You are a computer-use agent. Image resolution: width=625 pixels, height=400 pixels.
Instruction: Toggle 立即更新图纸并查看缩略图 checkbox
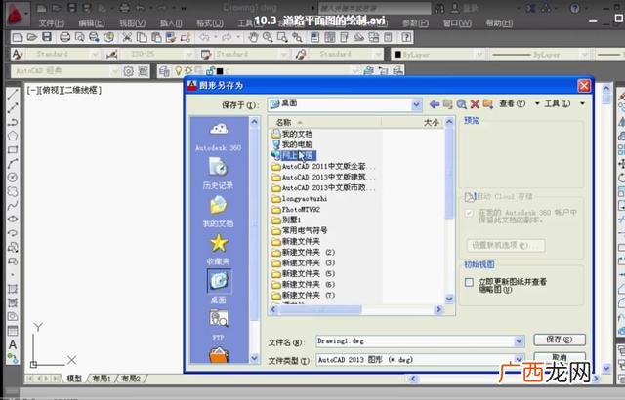click(469, 282)
